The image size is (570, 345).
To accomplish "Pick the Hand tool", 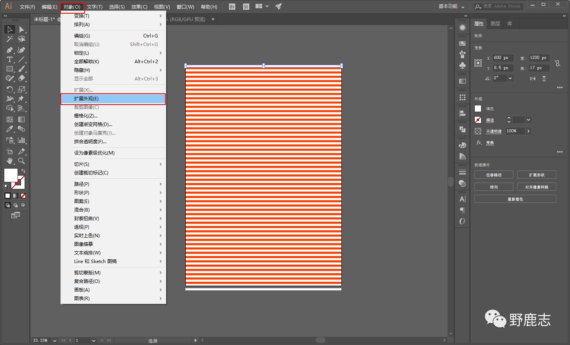I will pos(10,160).
